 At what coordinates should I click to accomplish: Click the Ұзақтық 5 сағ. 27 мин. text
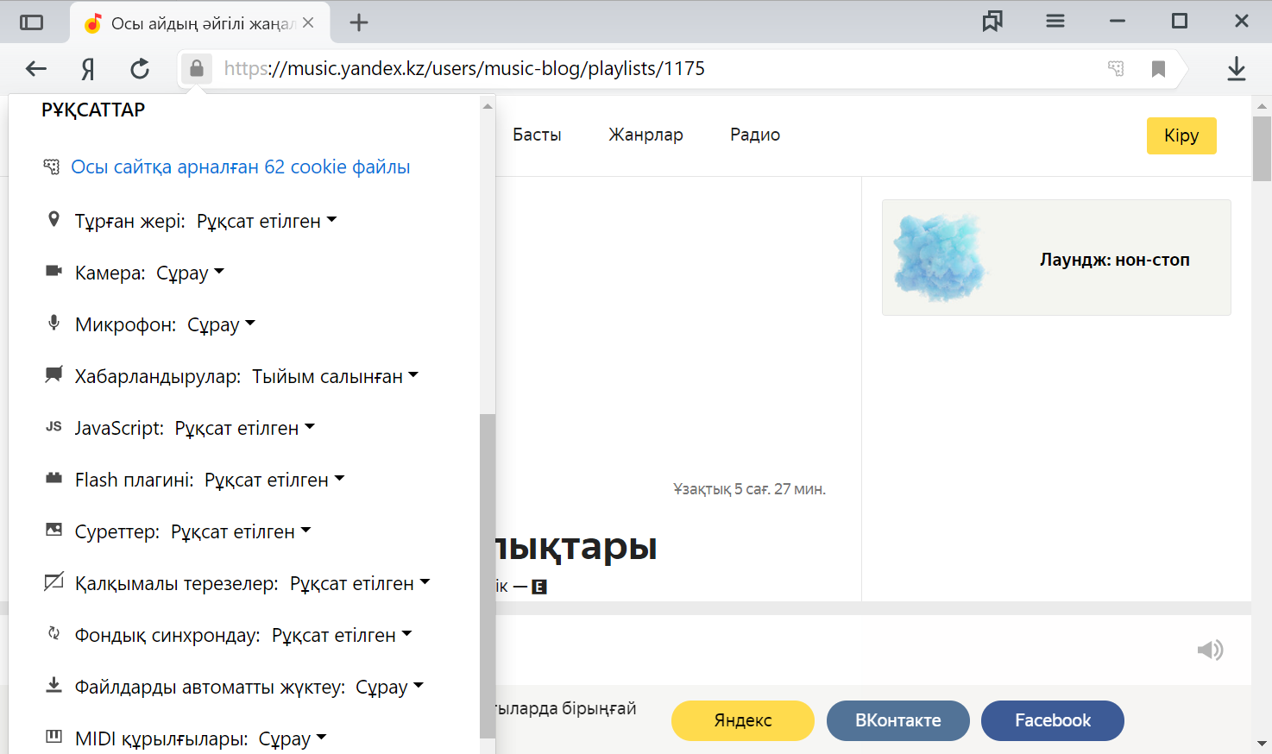749,489
